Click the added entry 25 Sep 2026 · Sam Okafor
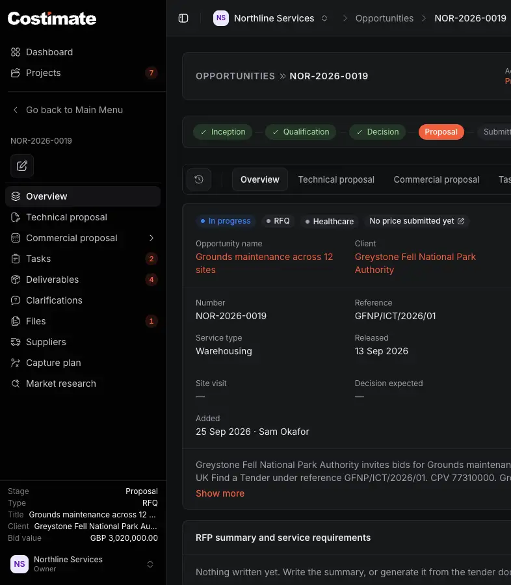 [x=252, y=432]
